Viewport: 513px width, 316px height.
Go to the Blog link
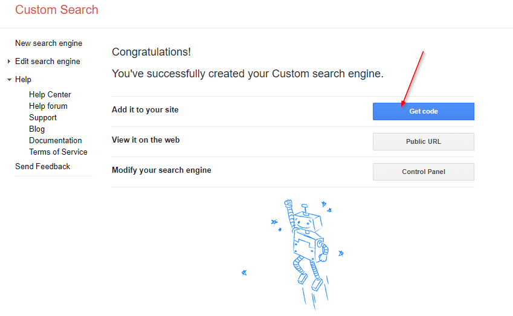click(37, 129)
